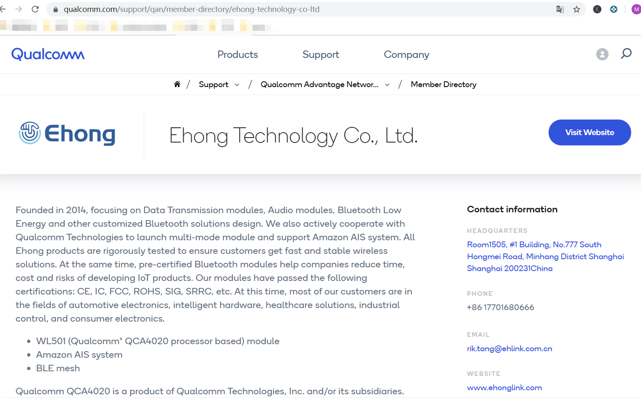
Task: Click the browser back arrow
Action: tap(2, 9)
